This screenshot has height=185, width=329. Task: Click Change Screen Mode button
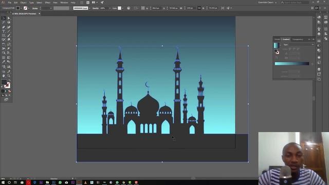click(6, 100)
